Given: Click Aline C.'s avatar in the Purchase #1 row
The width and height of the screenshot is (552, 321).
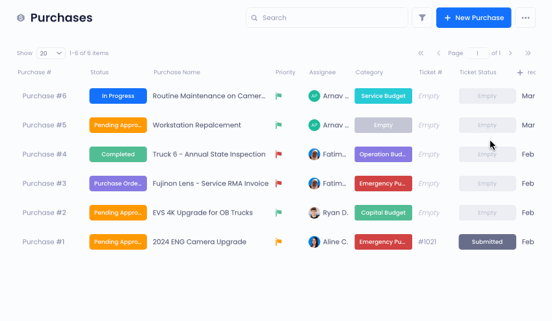Looking at the screenshot, I should [x=315, y=242].
